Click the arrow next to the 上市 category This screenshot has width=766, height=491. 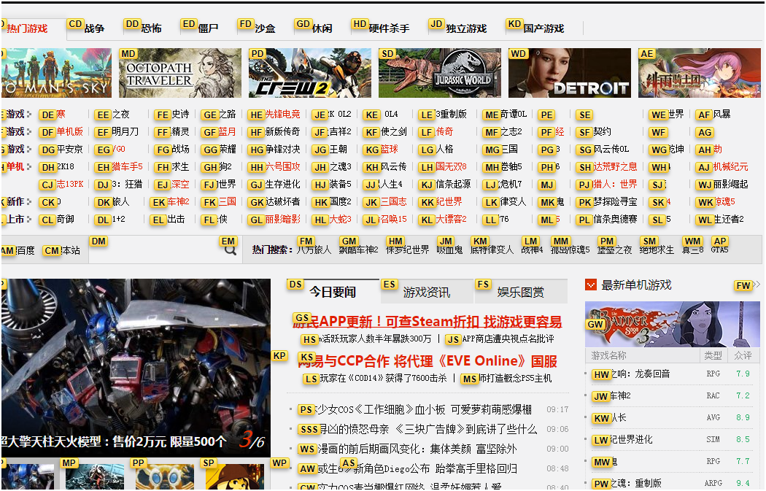(x=29, y=220)
